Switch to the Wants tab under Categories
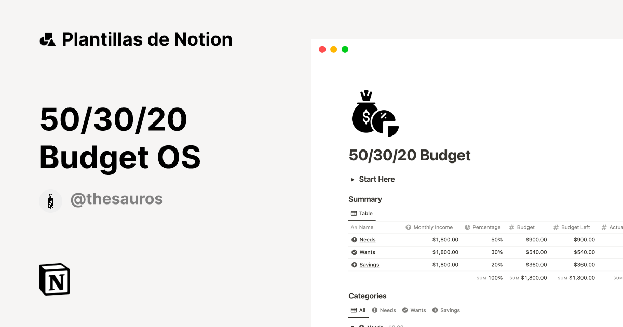Viewport: 623px width, 327px height. coord(414,310)
